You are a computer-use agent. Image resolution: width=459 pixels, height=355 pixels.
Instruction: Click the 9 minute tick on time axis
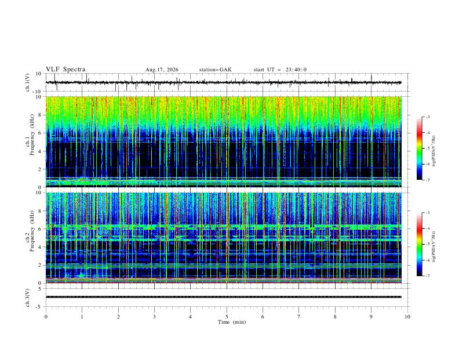tap(371, 317)
